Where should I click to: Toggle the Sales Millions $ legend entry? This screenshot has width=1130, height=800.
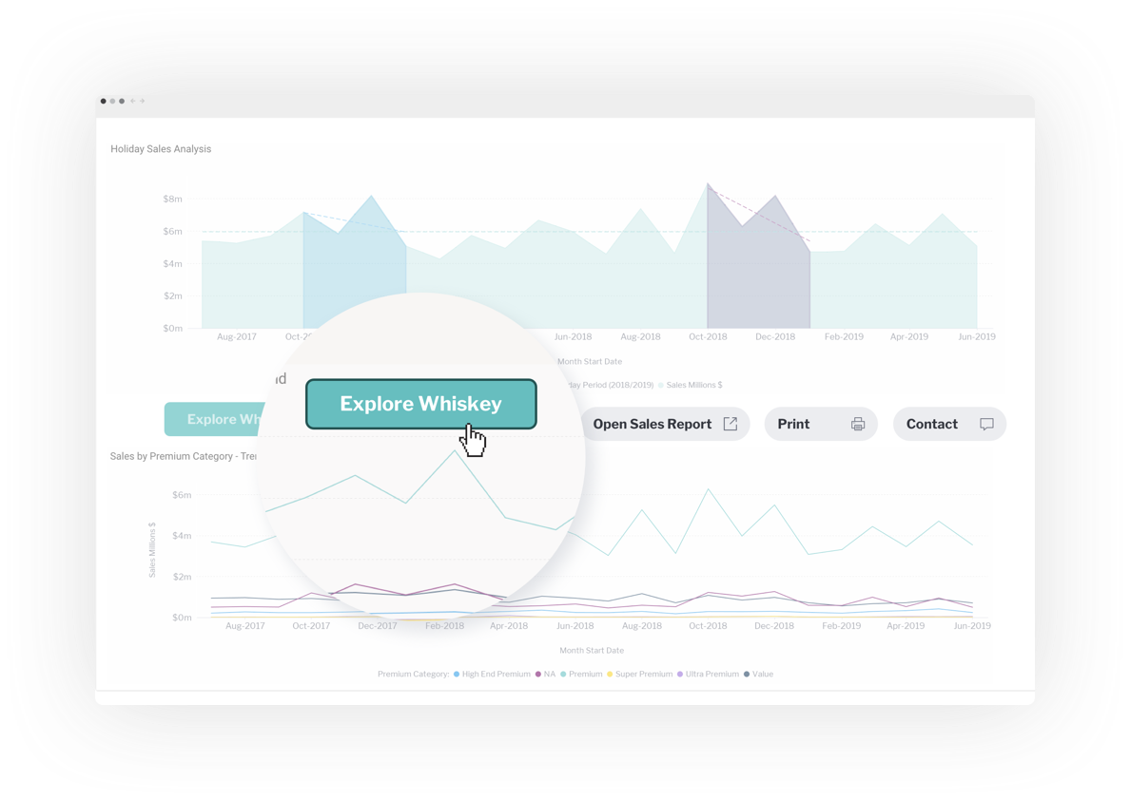click(x=690, y=385)
